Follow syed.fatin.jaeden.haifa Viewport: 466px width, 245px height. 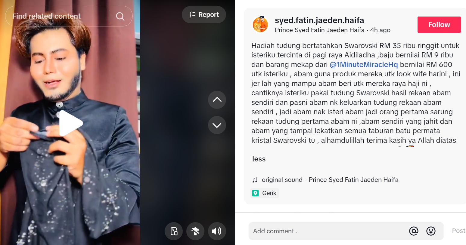coord(439,25)
